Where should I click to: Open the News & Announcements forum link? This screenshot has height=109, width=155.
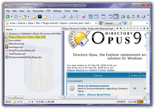point(93,86)
